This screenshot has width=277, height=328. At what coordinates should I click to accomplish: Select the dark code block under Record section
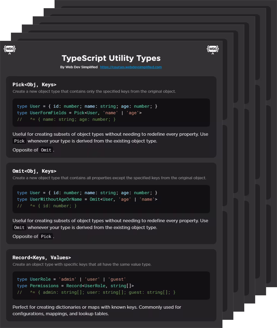click(111, 286)
